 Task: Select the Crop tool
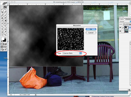pos(2,12)
